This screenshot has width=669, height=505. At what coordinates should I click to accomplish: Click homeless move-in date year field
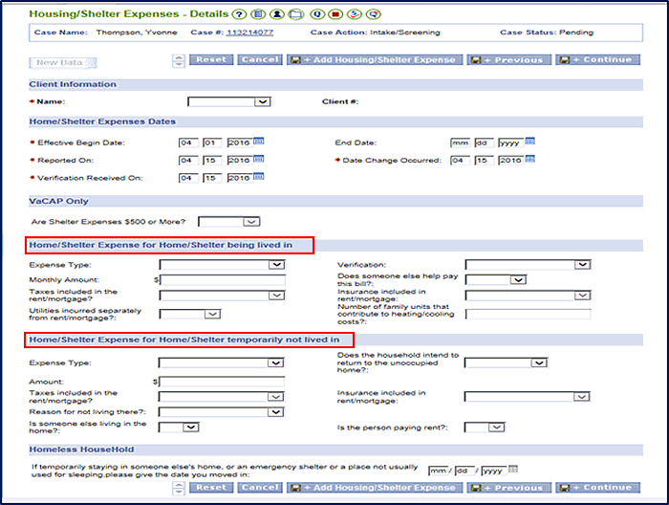494,471
